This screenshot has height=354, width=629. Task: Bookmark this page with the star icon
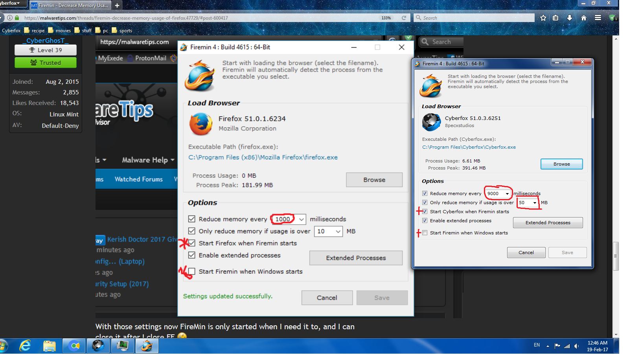point(543,18)
